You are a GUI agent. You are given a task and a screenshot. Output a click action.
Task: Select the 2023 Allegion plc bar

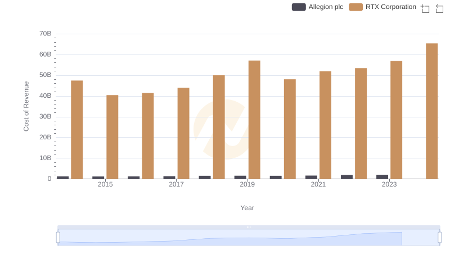tap(382, 177)
